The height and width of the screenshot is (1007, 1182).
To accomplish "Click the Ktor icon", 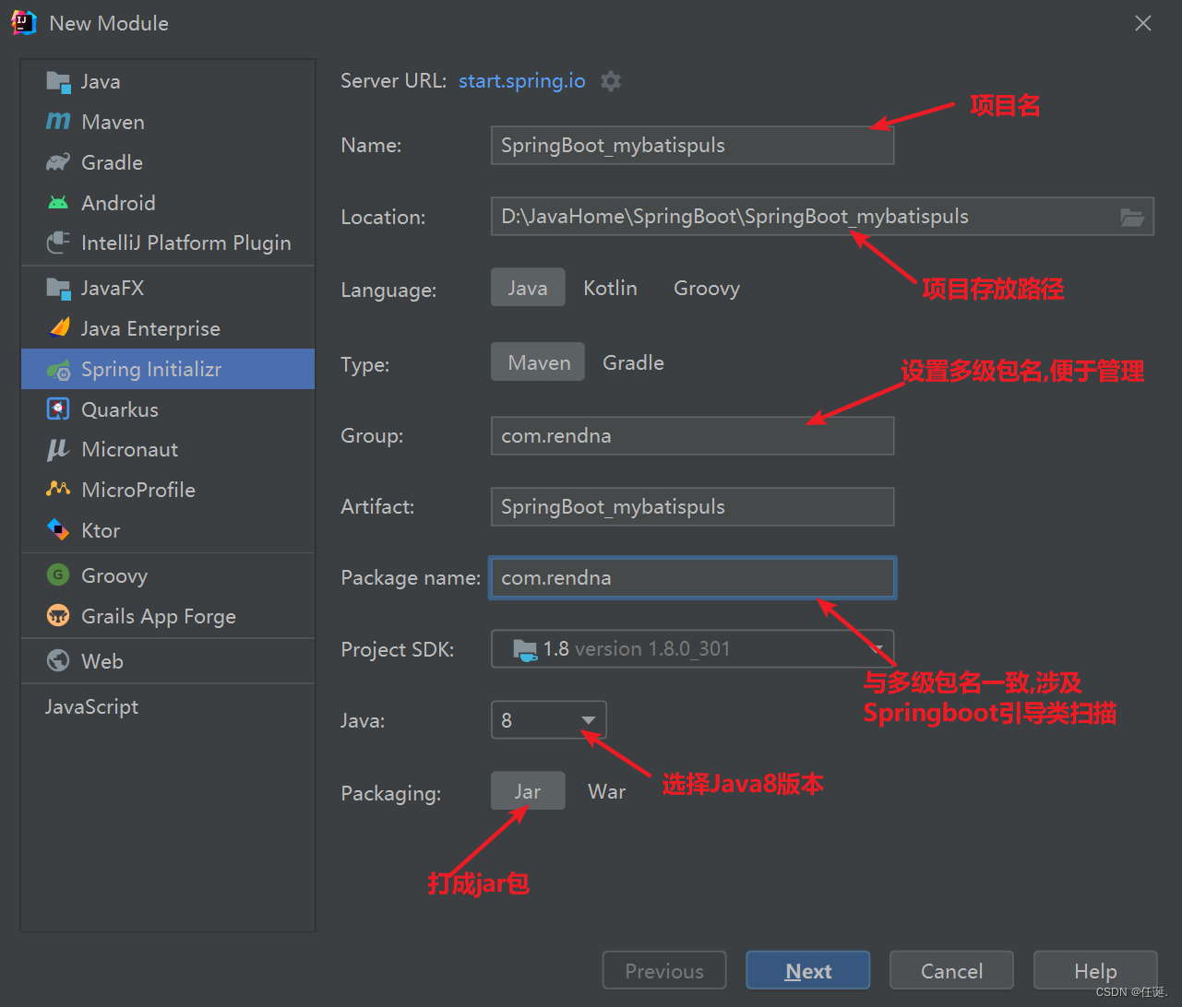I will click(x=58, y=529).
